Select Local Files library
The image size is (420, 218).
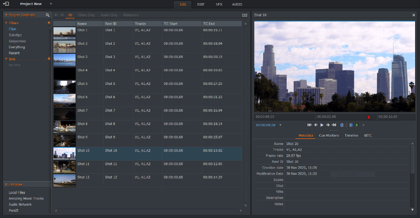click(x=17, y=192)
